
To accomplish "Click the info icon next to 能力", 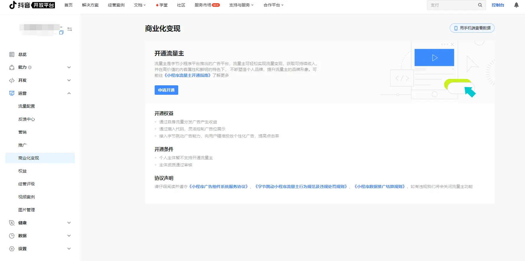I will pos(30,67).
